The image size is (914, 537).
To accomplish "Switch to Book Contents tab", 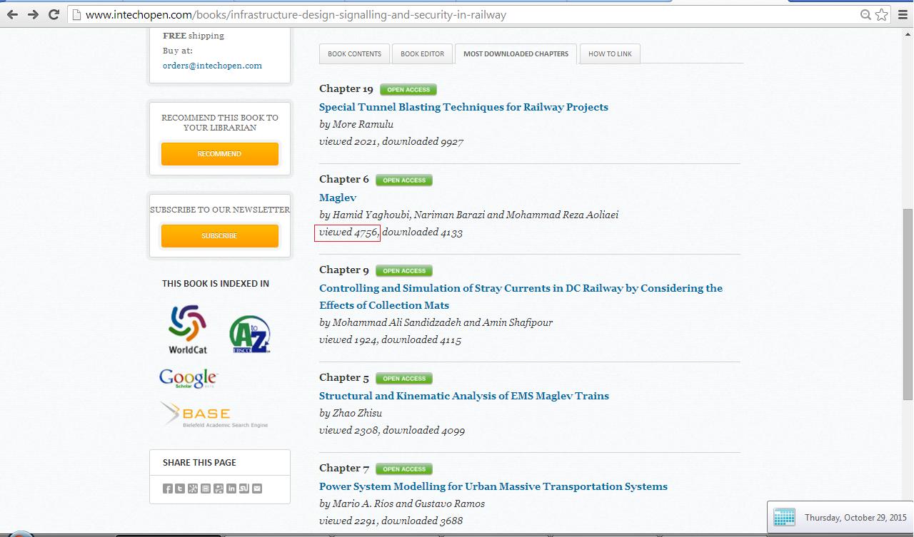I will click(x=354, y=54).
